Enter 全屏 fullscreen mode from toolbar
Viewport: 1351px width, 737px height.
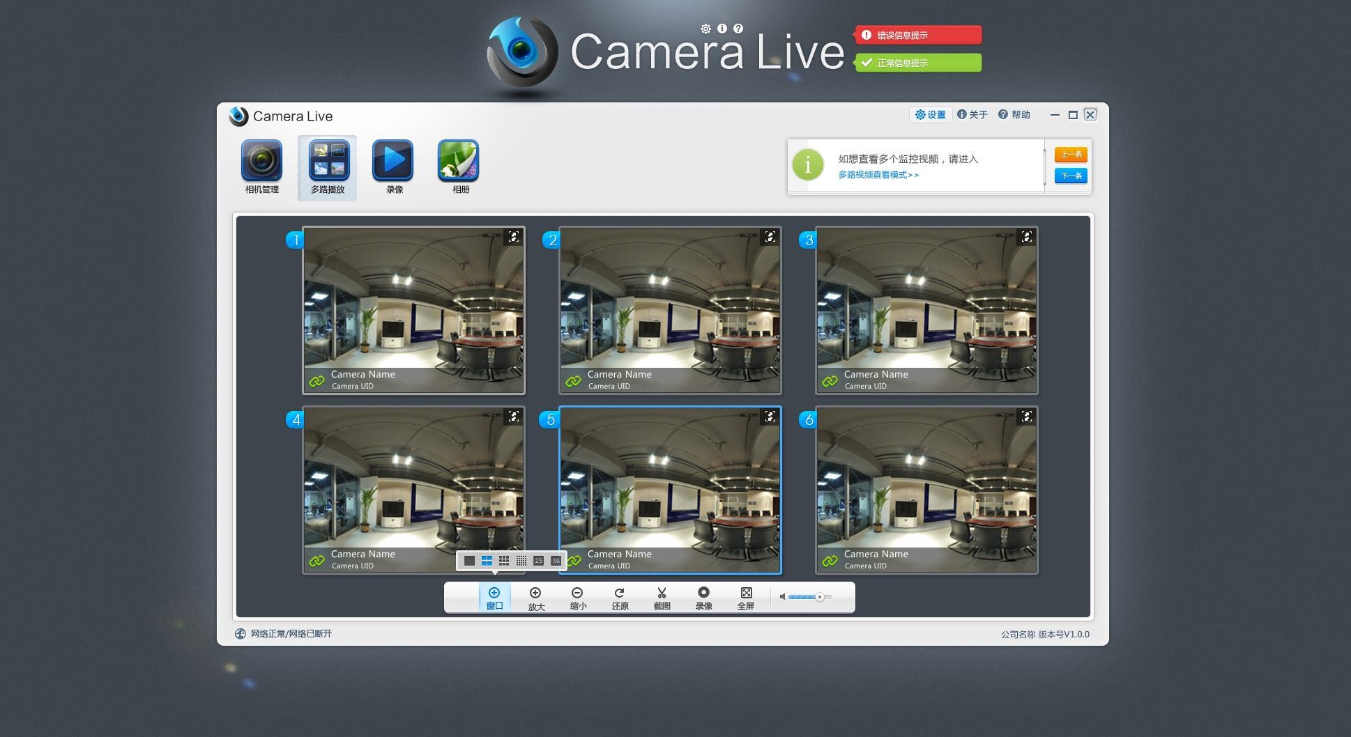click(746, 598)
